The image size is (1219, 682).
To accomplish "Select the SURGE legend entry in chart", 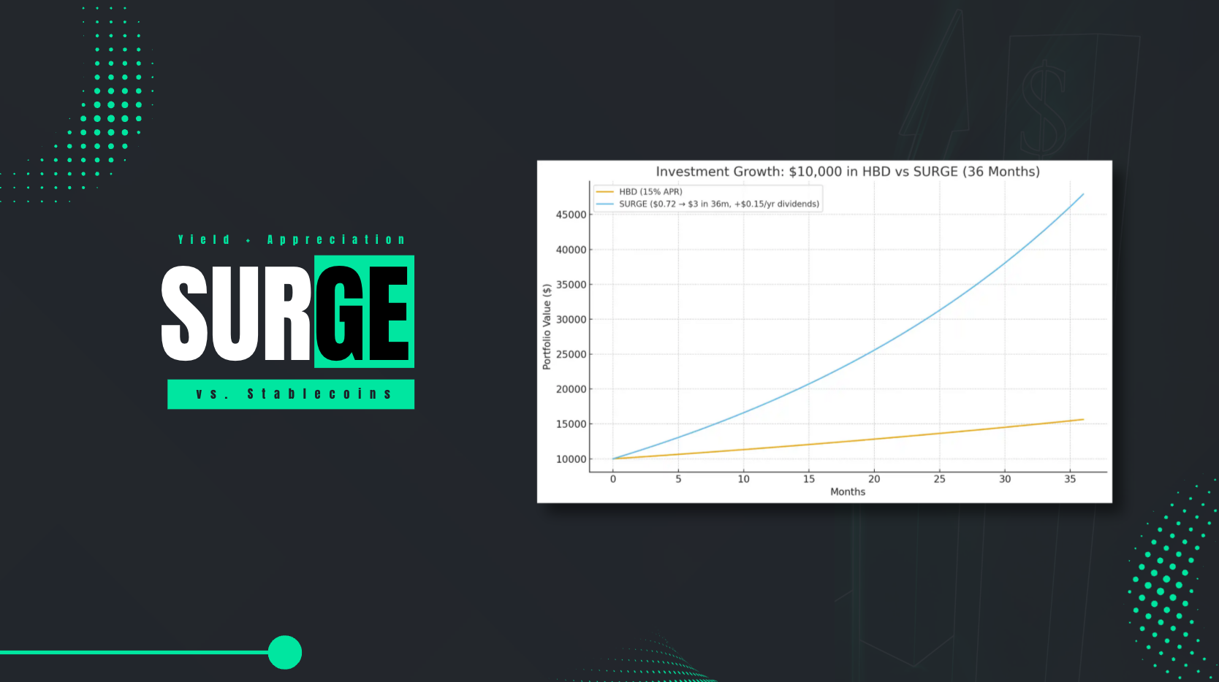I will pos(718,204).
